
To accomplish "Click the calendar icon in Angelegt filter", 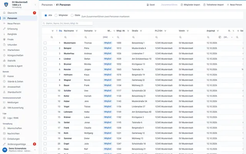I will 220,37.
